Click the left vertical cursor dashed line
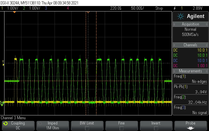 [86, 63]
